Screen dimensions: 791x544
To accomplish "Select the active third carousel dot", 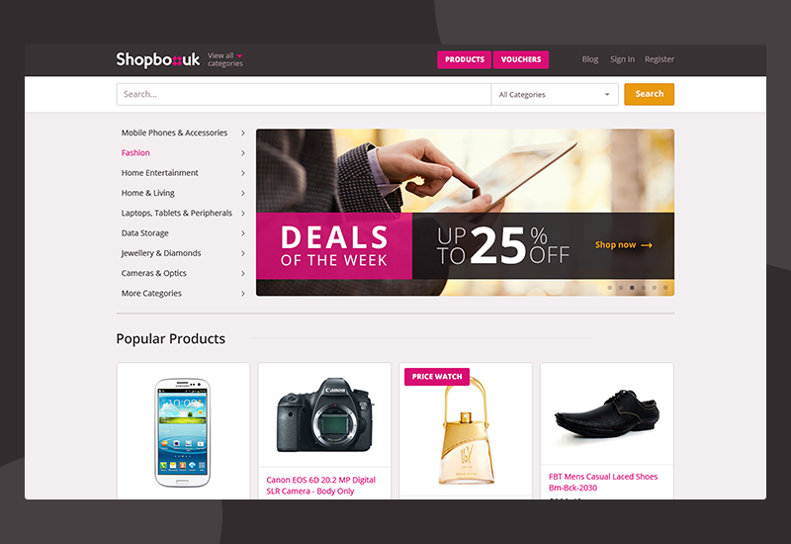I will click(x=632, y=288).
